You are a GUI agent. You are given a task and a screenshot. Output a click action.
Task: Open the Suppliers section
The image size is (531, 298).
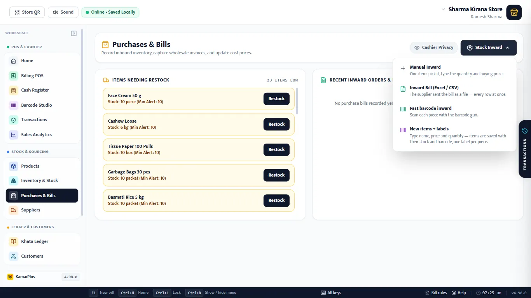coord(42,210)
